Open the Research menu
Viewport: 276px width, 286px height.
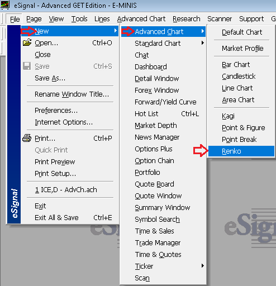coord(187,19)
